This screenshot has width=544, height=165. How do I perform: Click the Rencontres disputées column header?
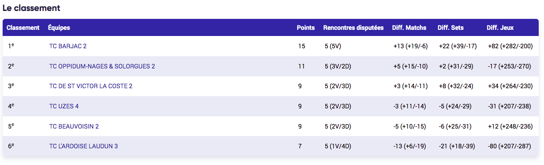(354, 28)
